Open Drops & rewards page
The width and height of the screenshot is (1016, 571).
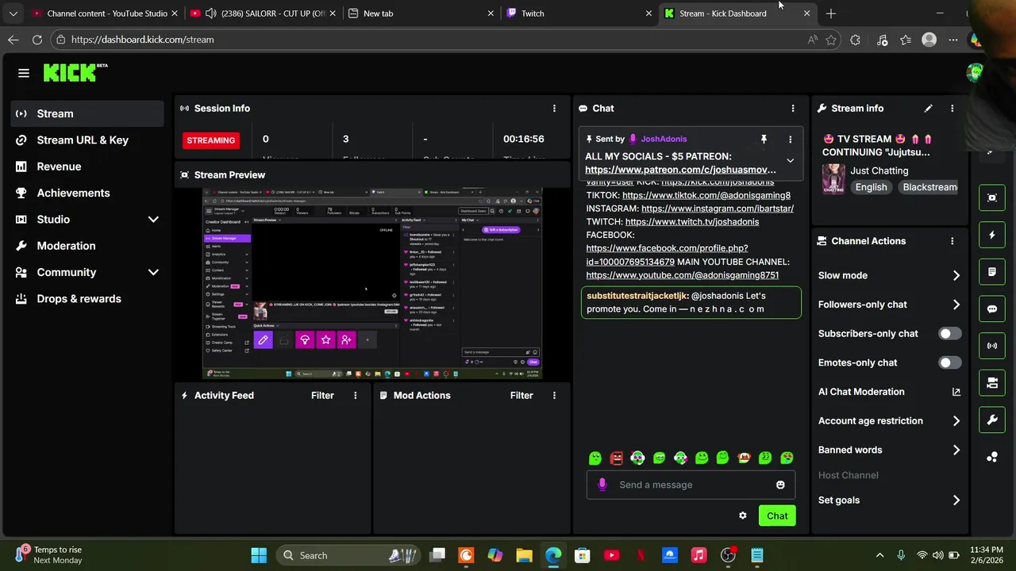point(87,299)
